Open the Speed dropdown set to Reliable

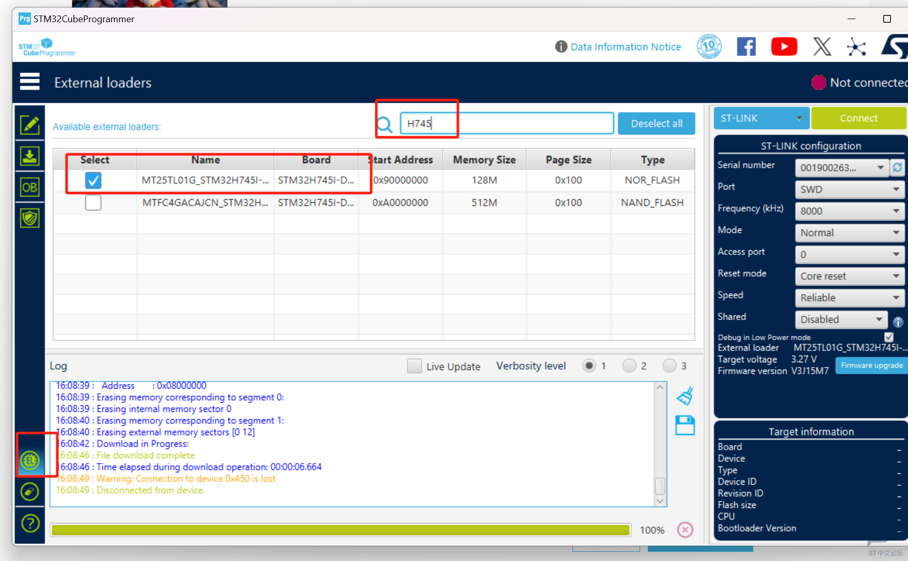850,298
